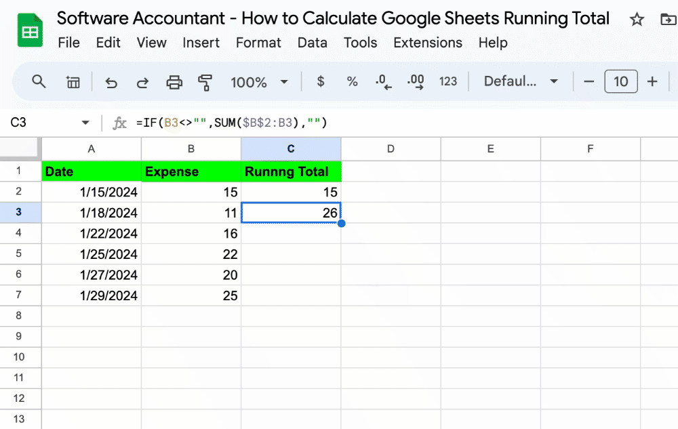Viewport: 678px width, 429px height.
Task: Click into the formula bar text
Action: click(x=231, y=123)
